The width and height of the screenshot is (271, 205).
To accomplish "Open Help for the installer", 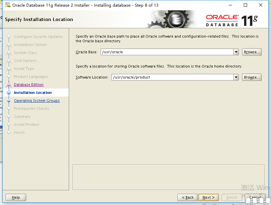I will 16,197.
